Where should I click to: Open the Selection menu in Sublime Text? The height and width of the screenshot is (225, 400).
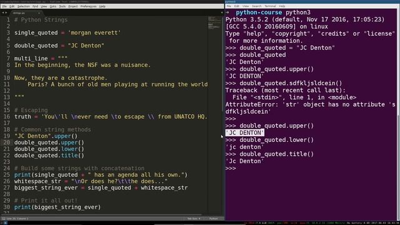pos(24,6)
